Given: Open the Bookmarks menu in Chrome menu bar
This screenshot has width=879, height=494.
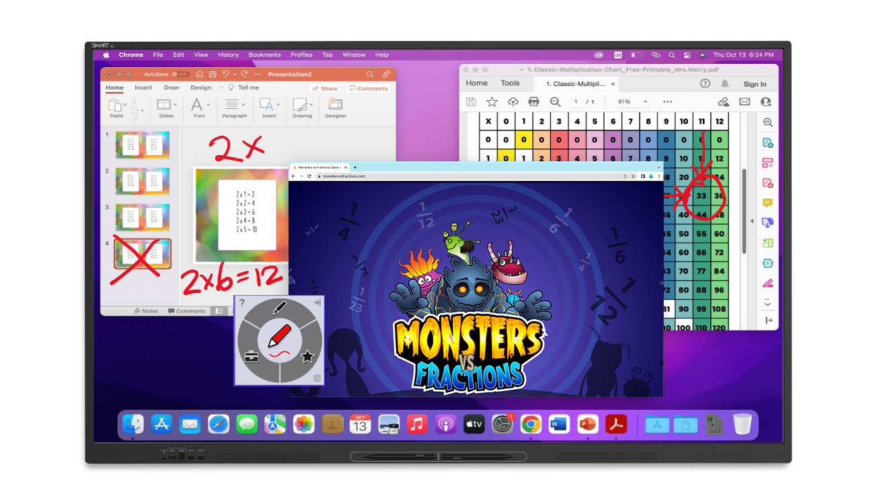Looking at the screenshot, I should pos(264,55).
